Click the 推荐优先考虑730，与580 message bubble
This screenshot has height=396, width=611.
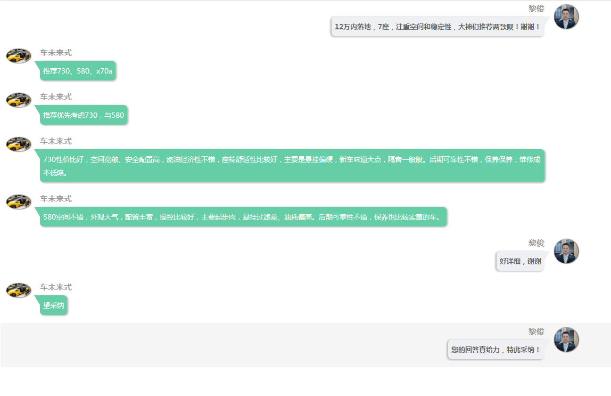[84, 115]
